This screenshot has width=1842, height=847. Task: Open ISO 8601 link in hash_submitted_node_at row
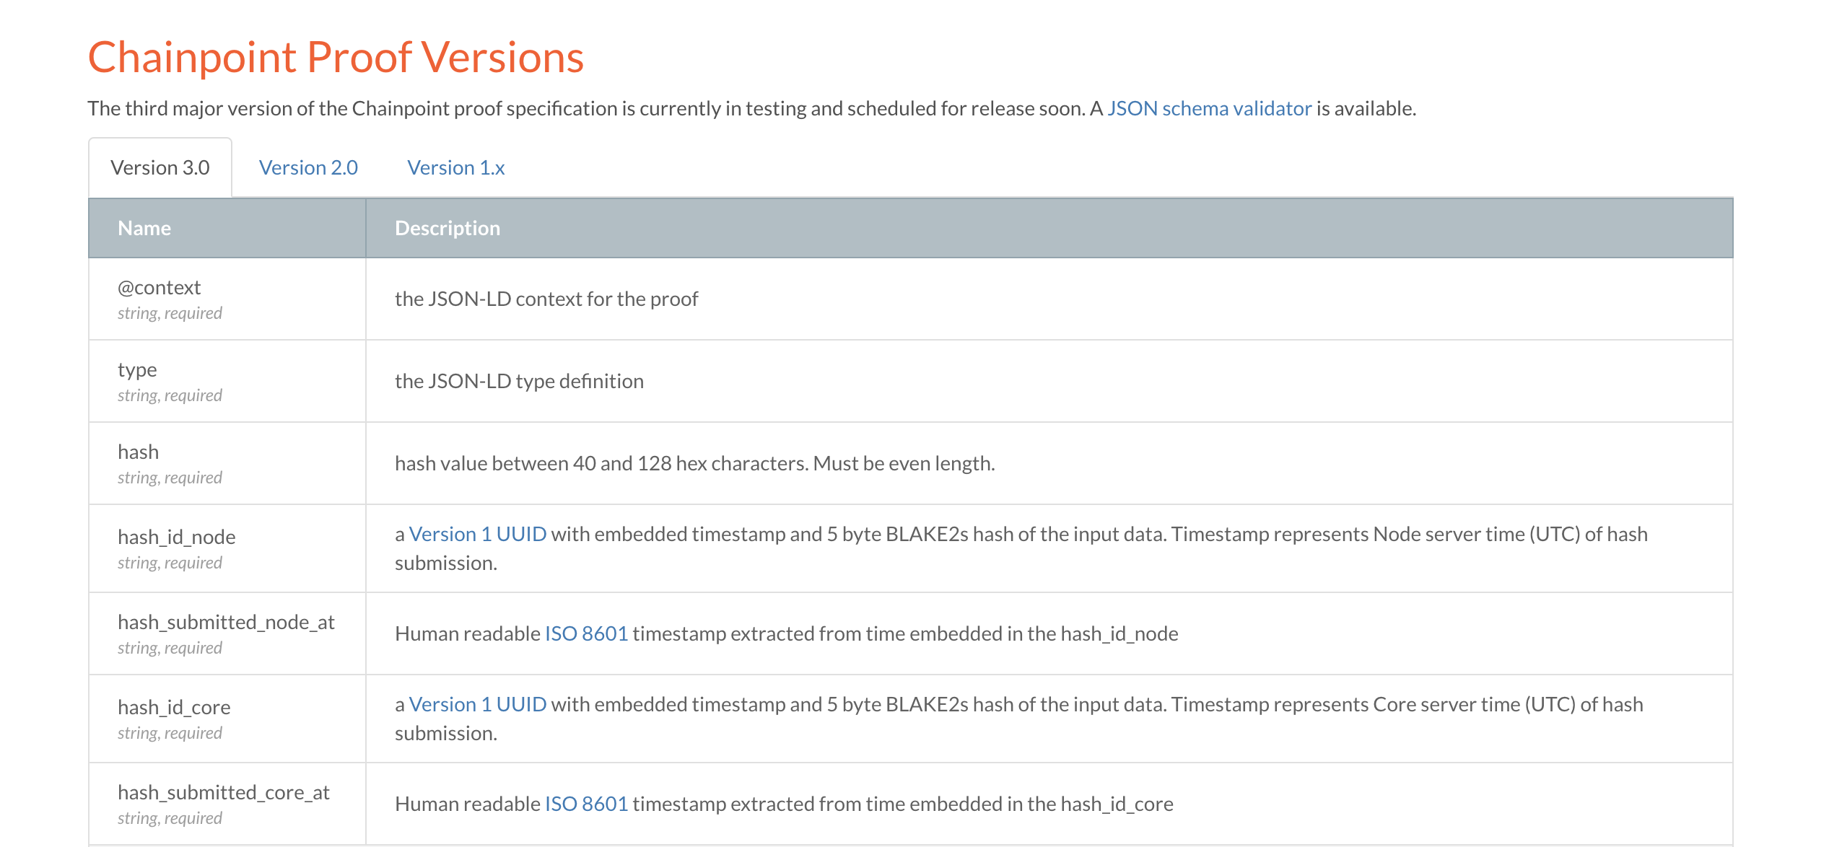586,633
